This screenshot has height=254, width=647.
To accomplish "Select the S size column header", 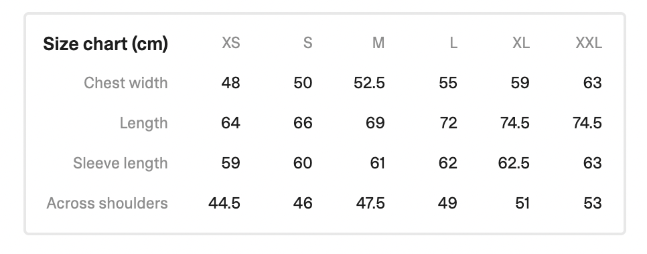I will click(x=308, y=43).
